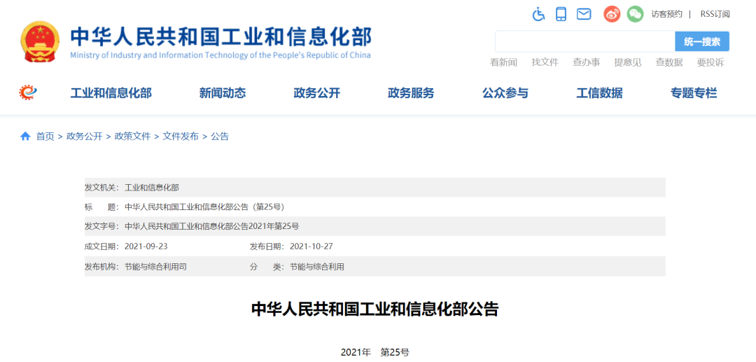This screenshot has height=362, width=756.
Task: Click the email envelope icon
Action: [584, 14]
